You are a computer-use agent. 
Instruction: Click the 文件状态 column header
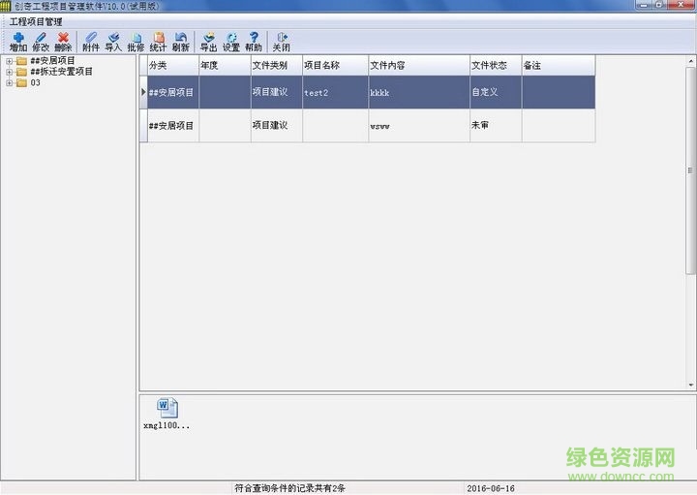[x=496, y=65]
